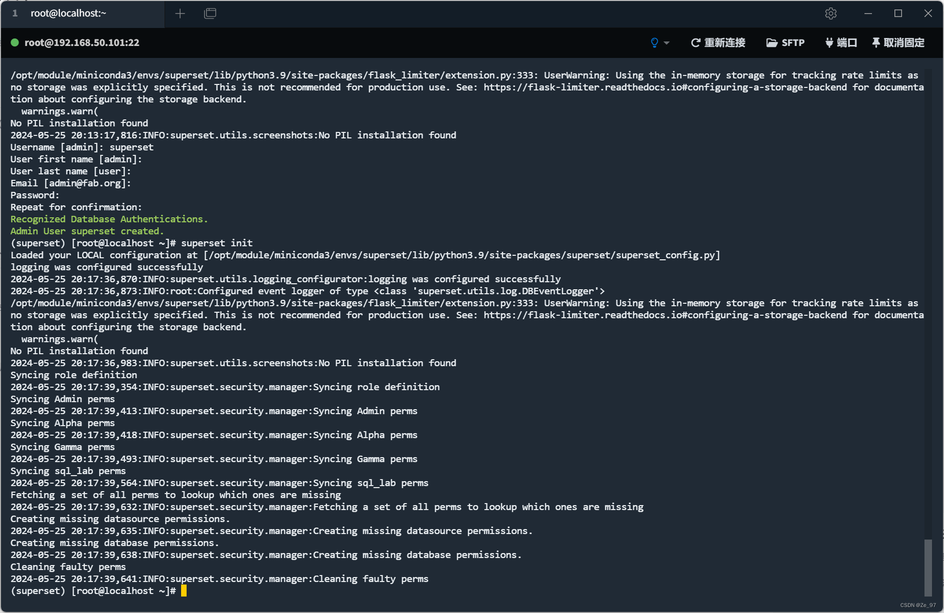Screen dimensions: 944x613
Task: Click the pushpin icon next to 取消固定
Action: click(x=875, y=43)
